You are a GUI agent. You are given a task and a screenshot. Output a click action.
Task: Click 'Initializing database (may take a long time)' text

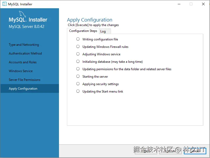pyautogui.click(x=113, y=62)
